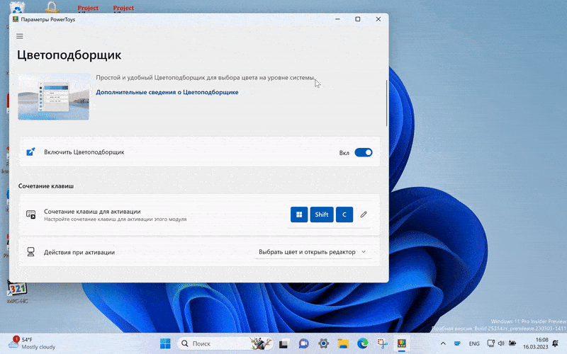Click the vertical scrollbar in the PowerToys window
This screenshot has height=354, width=567.
(386, 103)
